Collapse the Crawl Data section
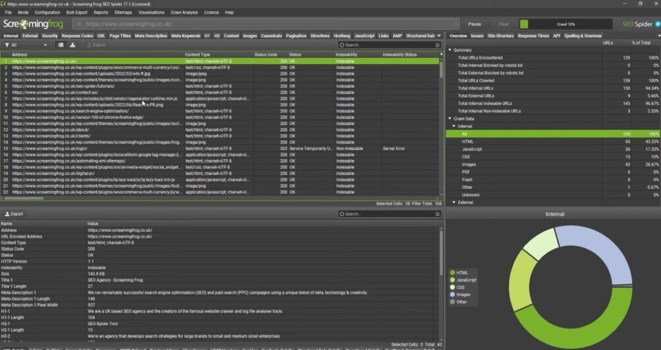Viewport: 661px width, 350px height. pos(450,119)
